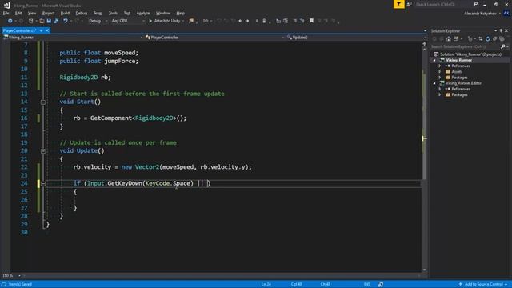Expand the Assets folder node
512x288 pixels.
(440, 72)
